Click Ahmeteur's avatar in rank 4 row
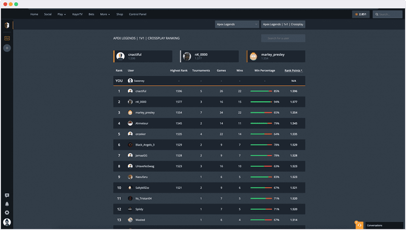Screen dimensions: 406x230 tap(130, 123)
